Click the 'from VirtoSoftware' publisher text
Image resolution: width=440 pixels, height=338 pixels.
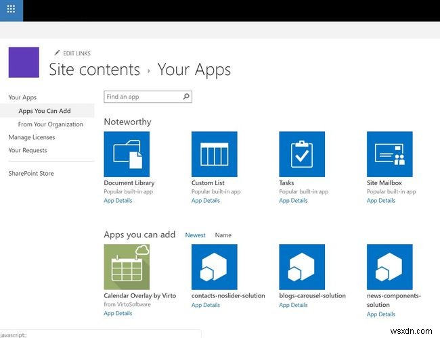(127, 304)
